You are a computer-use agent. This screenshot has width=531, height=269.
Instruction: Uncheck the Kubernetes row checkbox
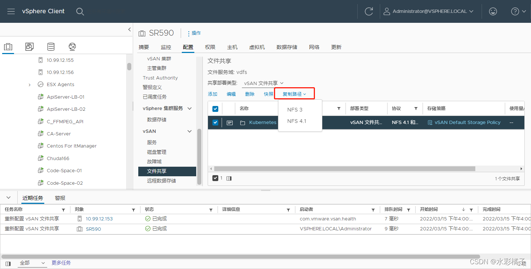pyautogui.click(x=215, y=123)
